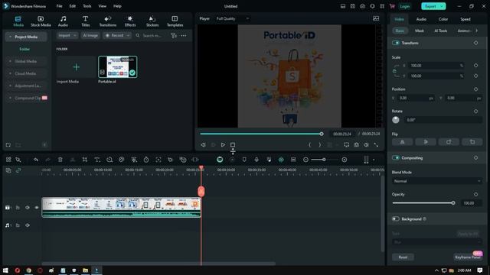Image resolution: width=490 pixels, height=275 pixels.
Task: Click the flip horizontal button
Action: point(402,142)
